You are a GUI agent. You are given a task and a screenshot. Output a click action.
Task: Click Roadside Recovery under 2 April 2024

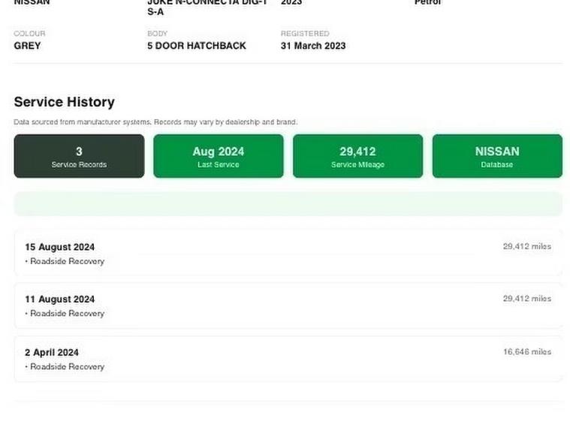click(67, 367)
